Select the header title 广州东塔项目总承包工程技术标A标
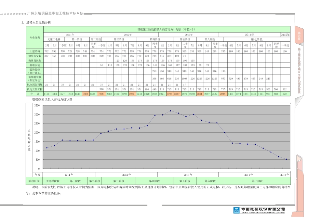 point(55,13)
